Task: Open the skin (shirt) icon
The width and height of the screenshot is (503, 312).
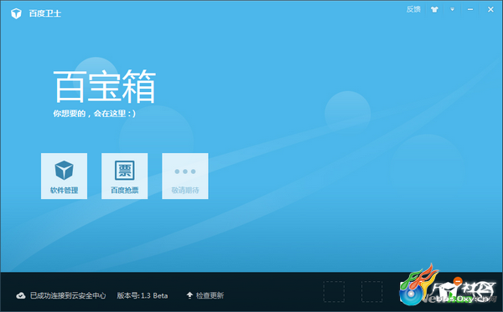Action: (x=434, y=9)
